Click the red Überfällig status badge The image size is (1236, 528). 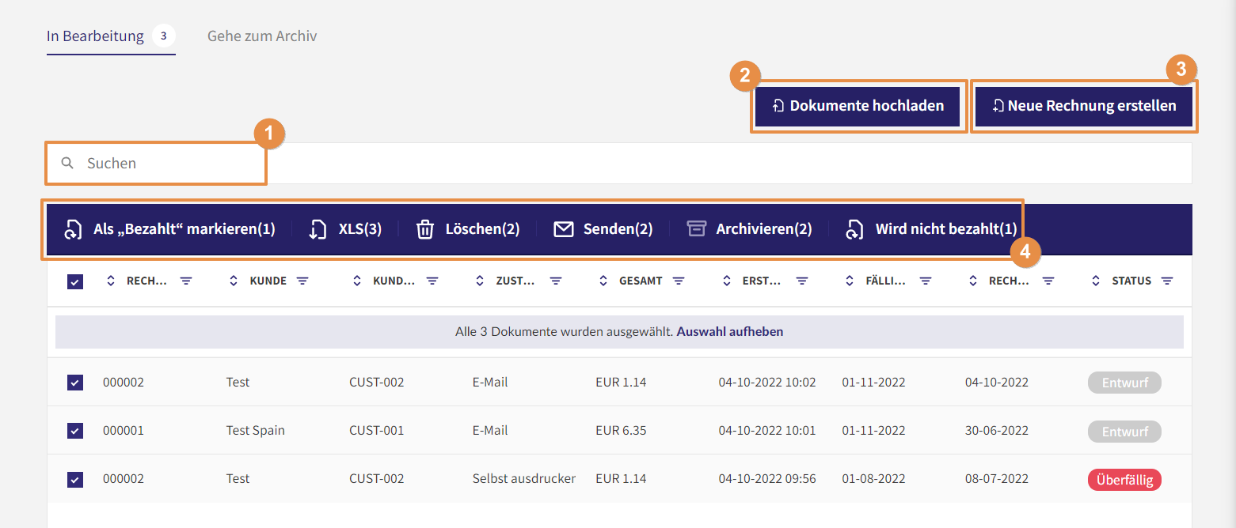(x=1124, y=480)
